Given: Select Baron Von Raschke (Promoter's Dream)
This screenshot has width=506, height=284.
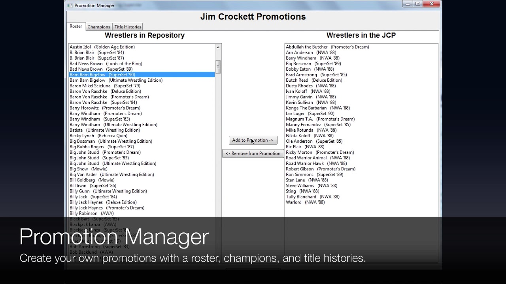Looking at the screenshot, I should tap(142, 97).
